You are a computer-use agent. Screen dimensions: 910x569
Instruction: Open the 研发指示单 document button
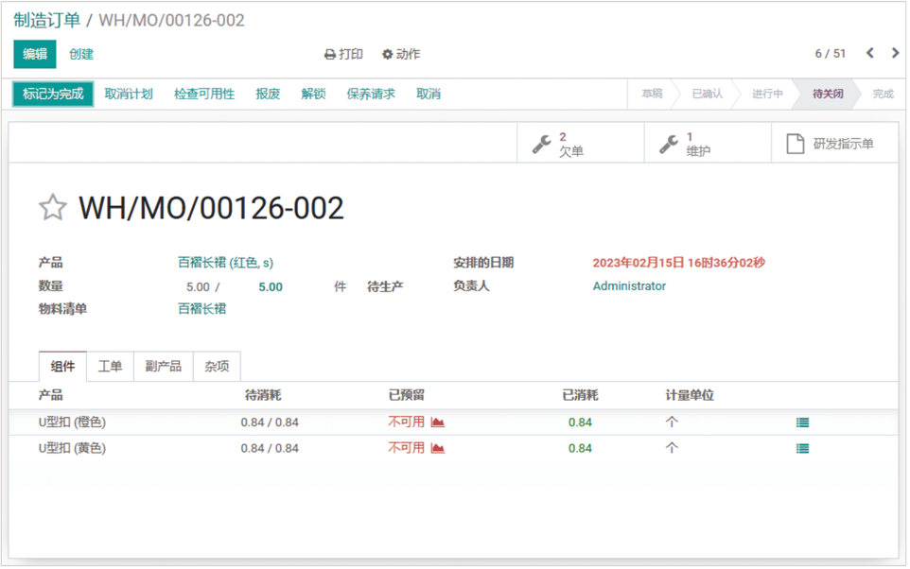point(831,144)
